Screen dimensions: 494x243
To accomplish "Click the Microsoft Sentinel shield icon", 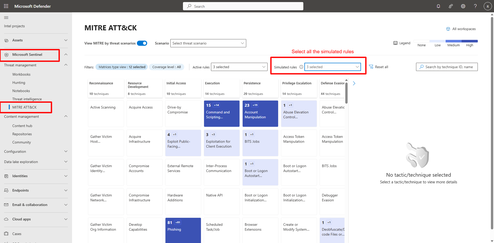I will point(6,55).
